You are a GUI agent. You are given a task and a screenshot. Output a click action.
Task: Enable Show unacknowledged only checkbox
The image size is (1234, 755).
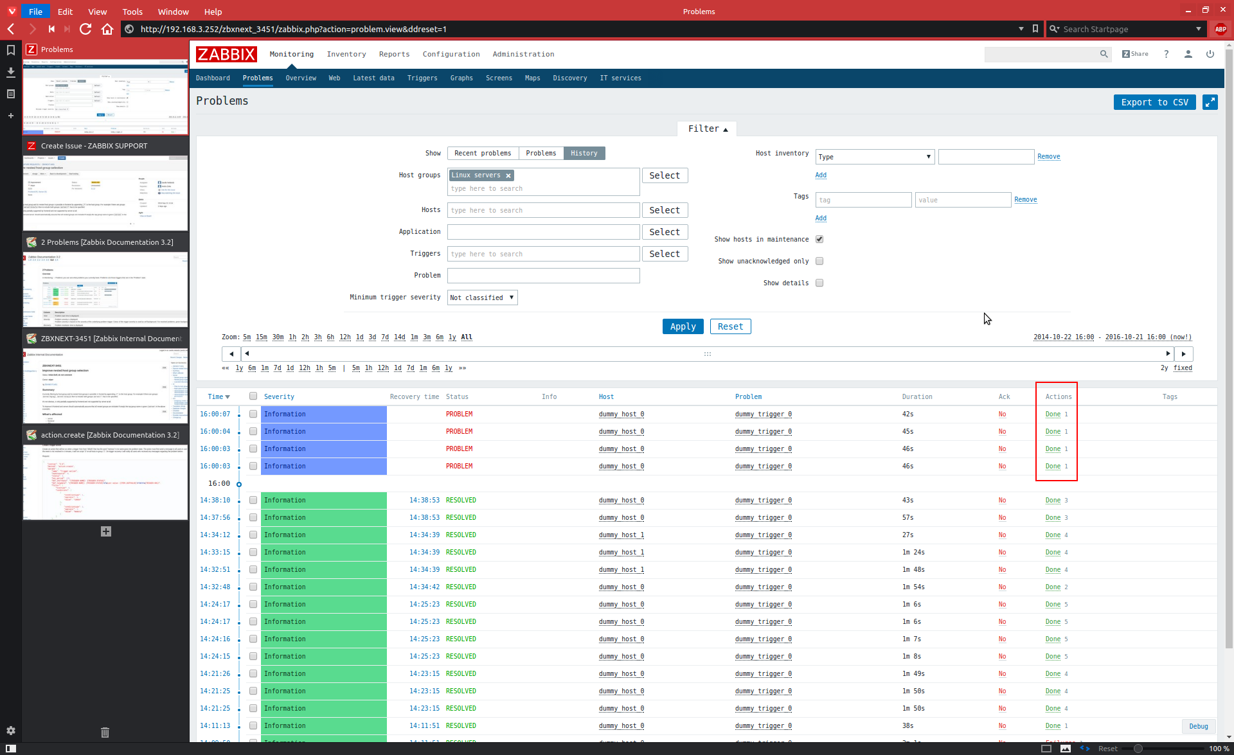click(x=819, y=261)
